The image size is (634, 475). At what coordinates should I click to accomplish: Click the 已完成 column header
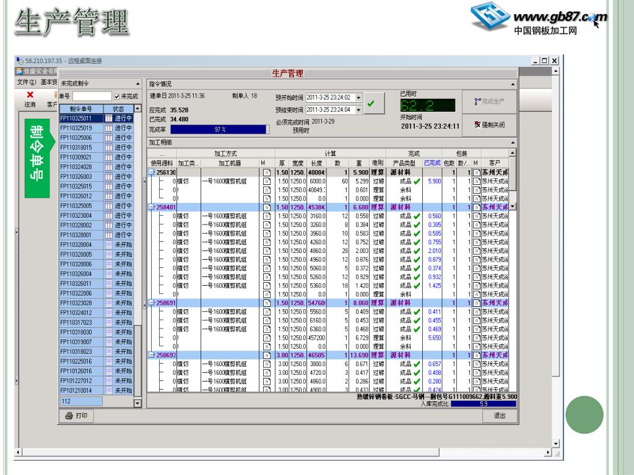coord(432,163)
